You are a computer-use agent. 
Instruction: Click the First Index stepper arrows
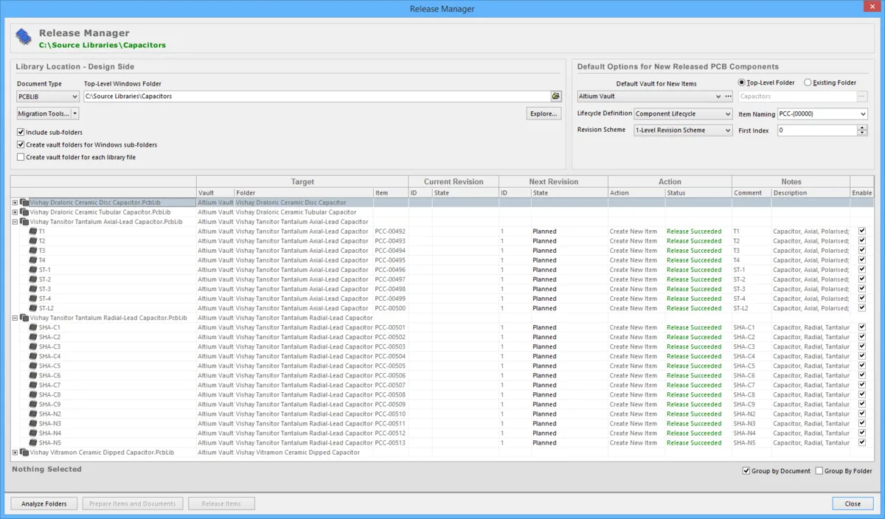pyautogui.click(x=863, y=130)
